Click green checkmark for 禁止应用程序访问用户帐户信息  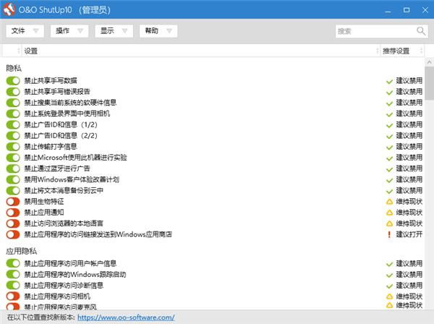(x=389, y=264)
